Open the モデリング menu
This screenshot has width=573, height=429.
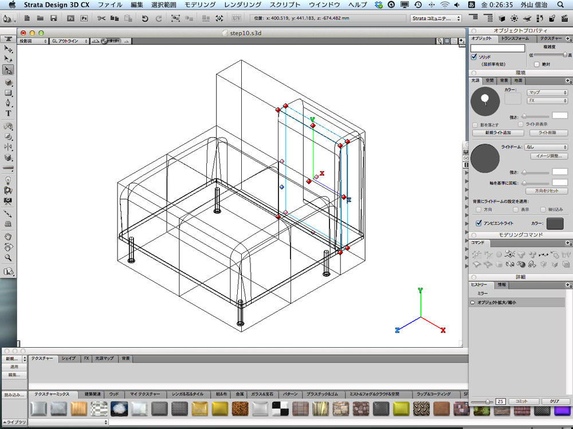[x=200, y=5]
